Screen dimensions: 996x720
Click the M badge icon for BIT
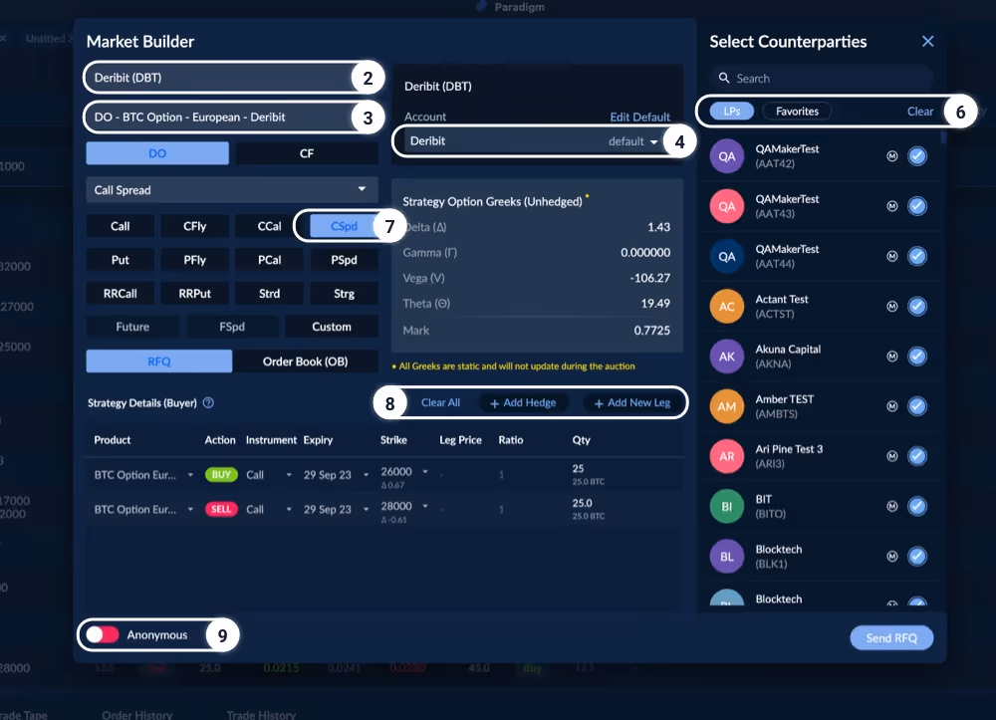[x=892, y=507]
